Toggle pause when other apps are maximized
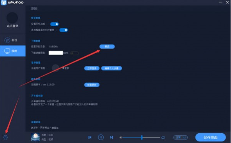The image size is (231, 143). click(x=63, y=30)
